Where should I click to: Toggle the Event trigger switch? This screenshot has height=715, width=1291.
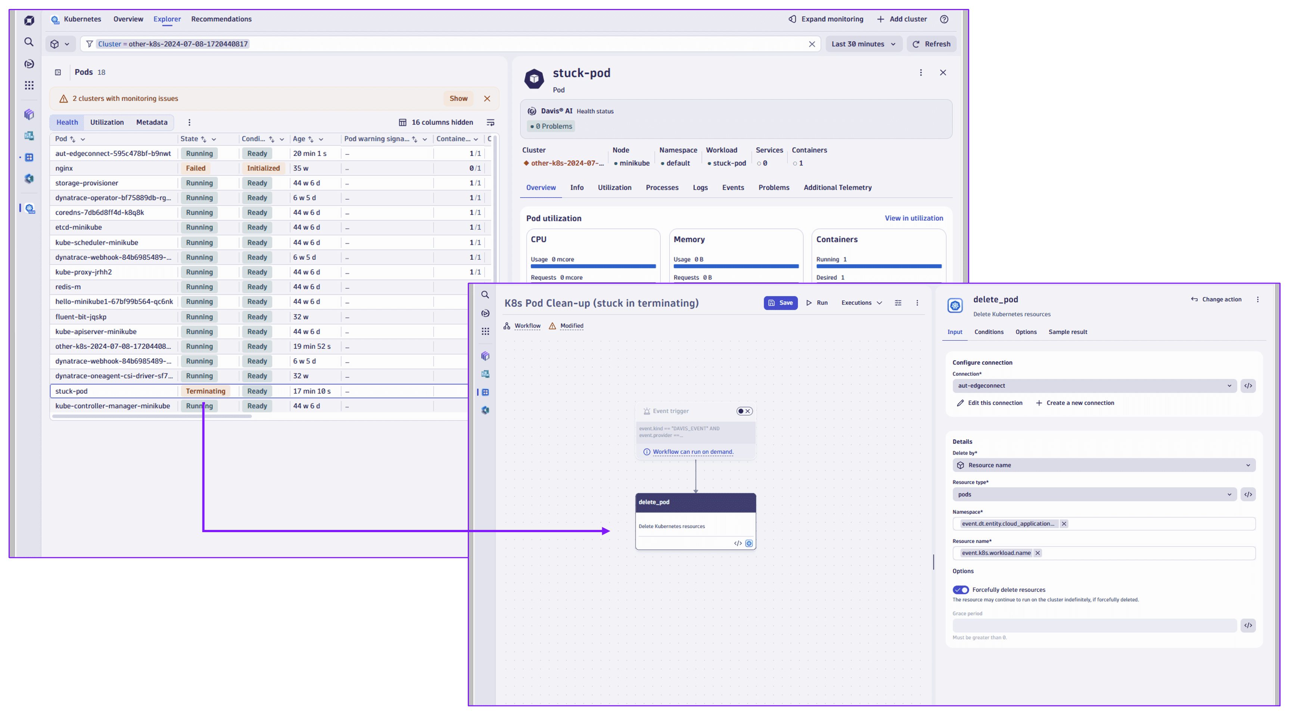[x=744, y=411]
